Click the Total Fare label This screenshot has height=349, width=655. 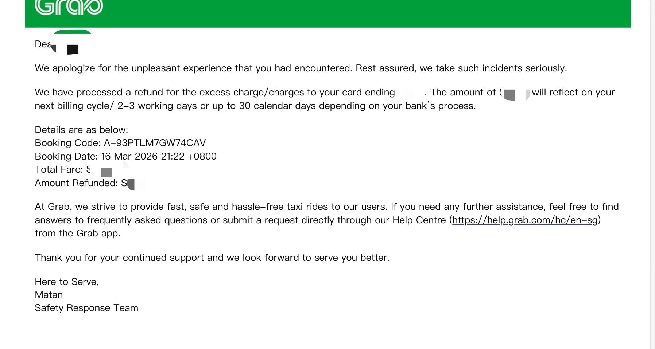(58, 169)
